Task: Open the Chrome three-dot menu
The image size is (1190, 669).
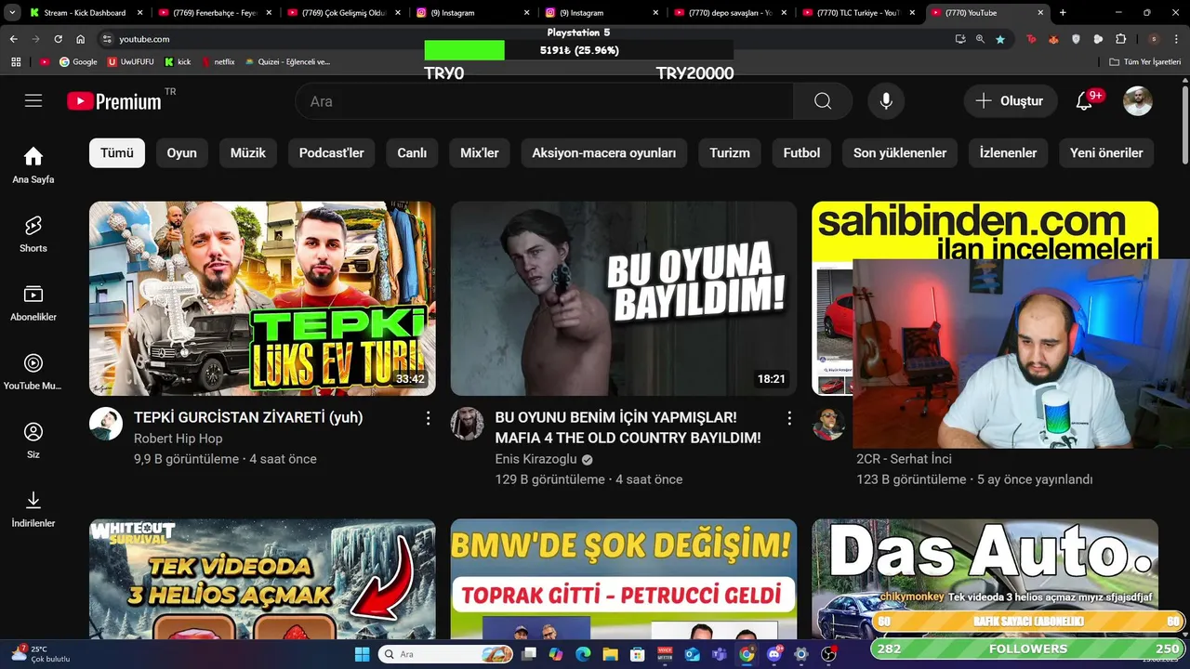Action: (1177, 39)
